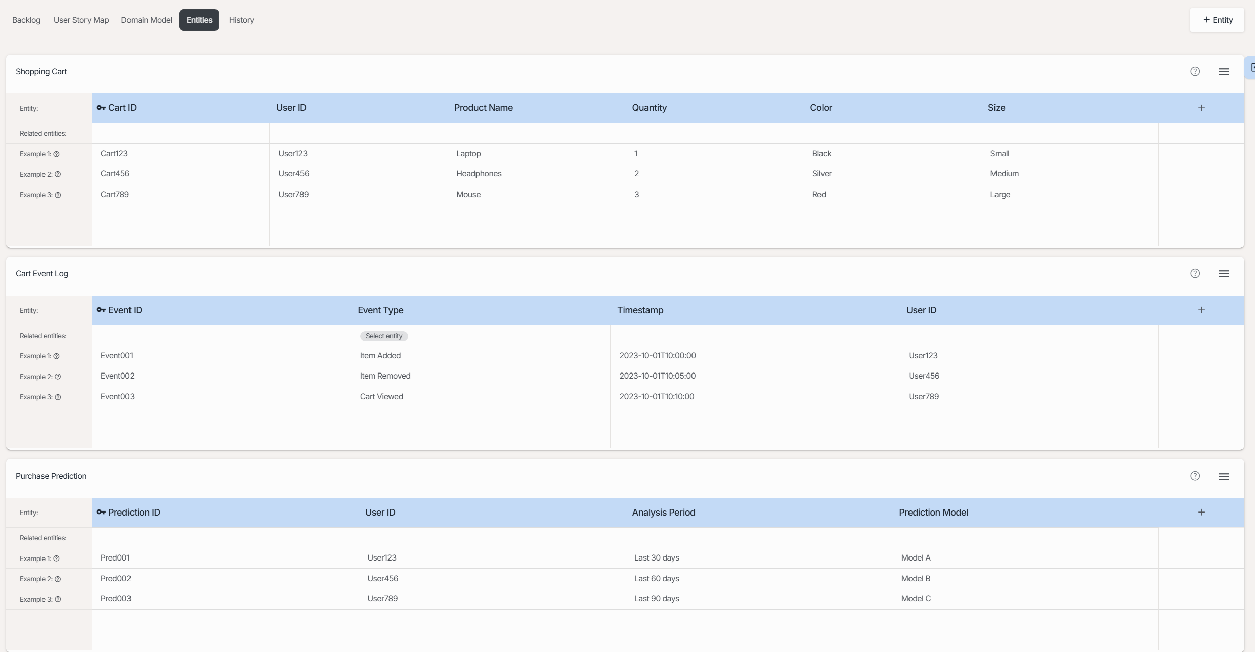Viewport: 1255px width, 652px height.
Task: Click Cart Event Log help icon
Action: [1195, 274]
